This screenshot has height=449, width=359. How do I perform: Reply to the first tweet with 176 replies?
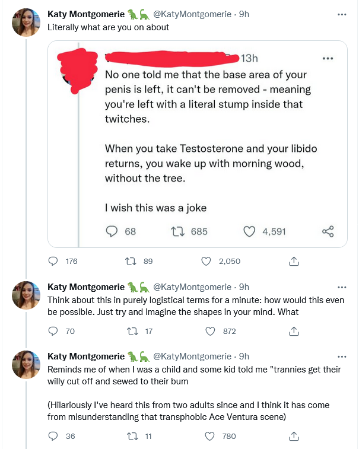click(53, 261)
